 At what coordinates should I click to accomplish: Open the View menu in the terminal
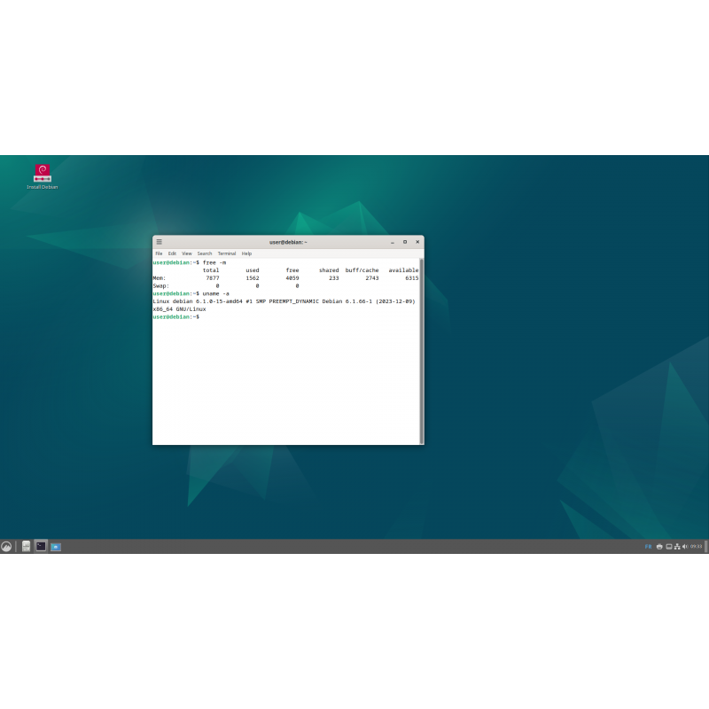pyautogui.click(x=186, y=253)
